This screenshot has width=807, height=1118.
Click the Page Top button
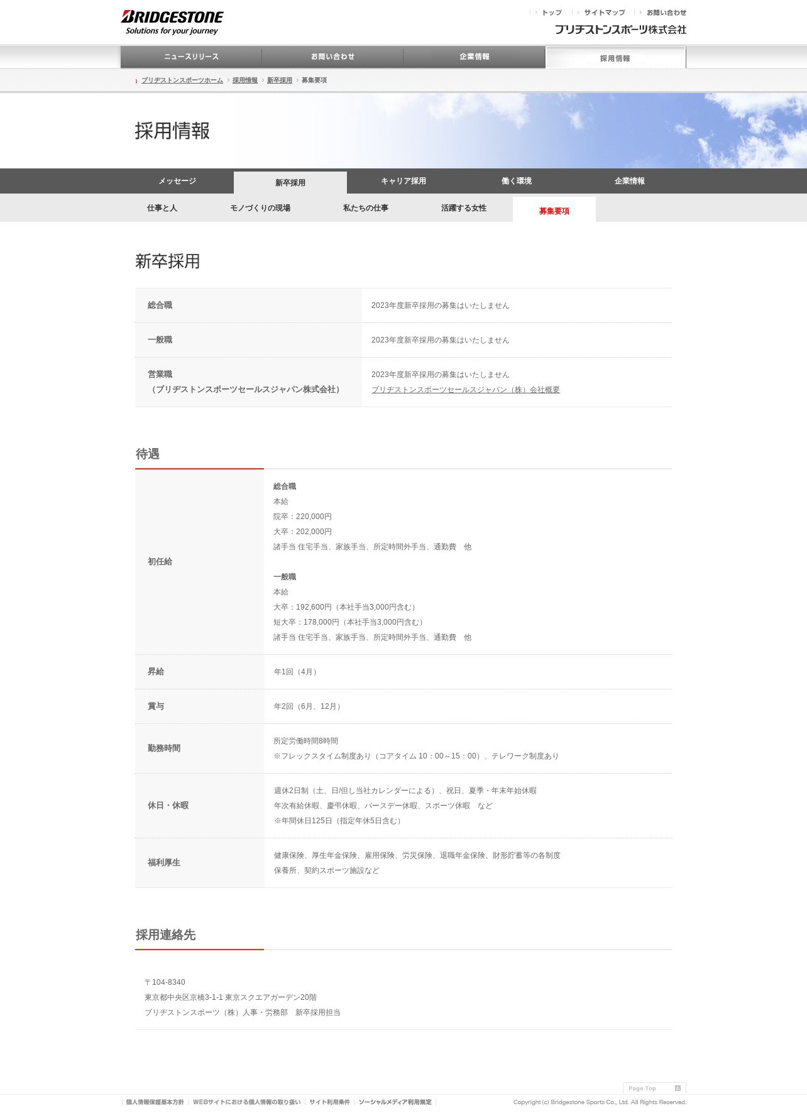(x=654, y=1088)
